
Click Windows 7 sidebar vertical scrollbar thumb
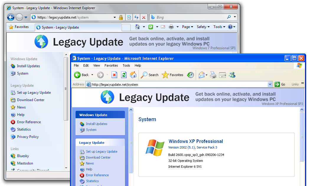[x=66, y=89]
